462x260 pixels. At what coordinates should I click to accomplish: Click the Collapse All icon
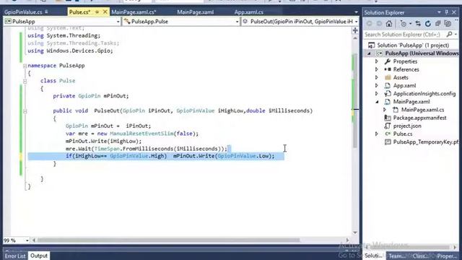(438, 24)
